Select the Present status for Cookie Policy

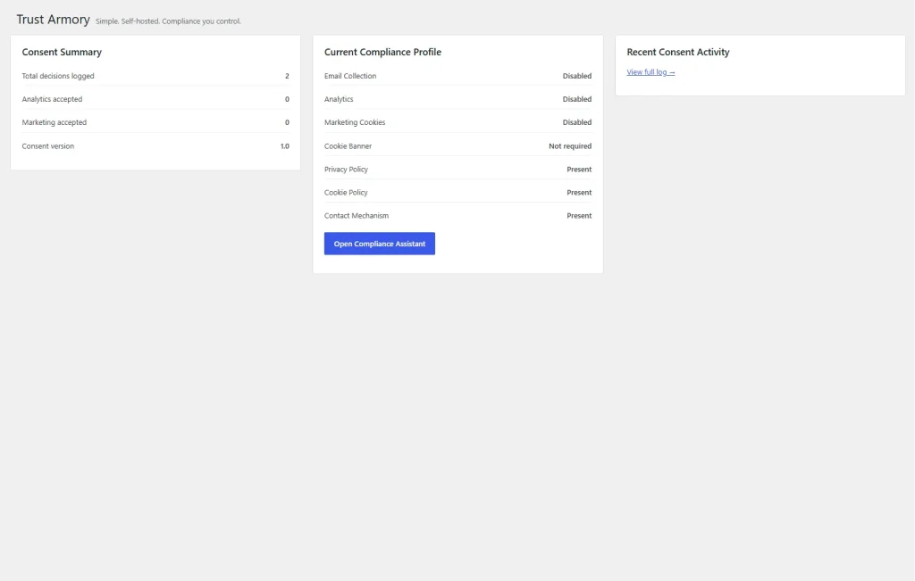point(579,192)
